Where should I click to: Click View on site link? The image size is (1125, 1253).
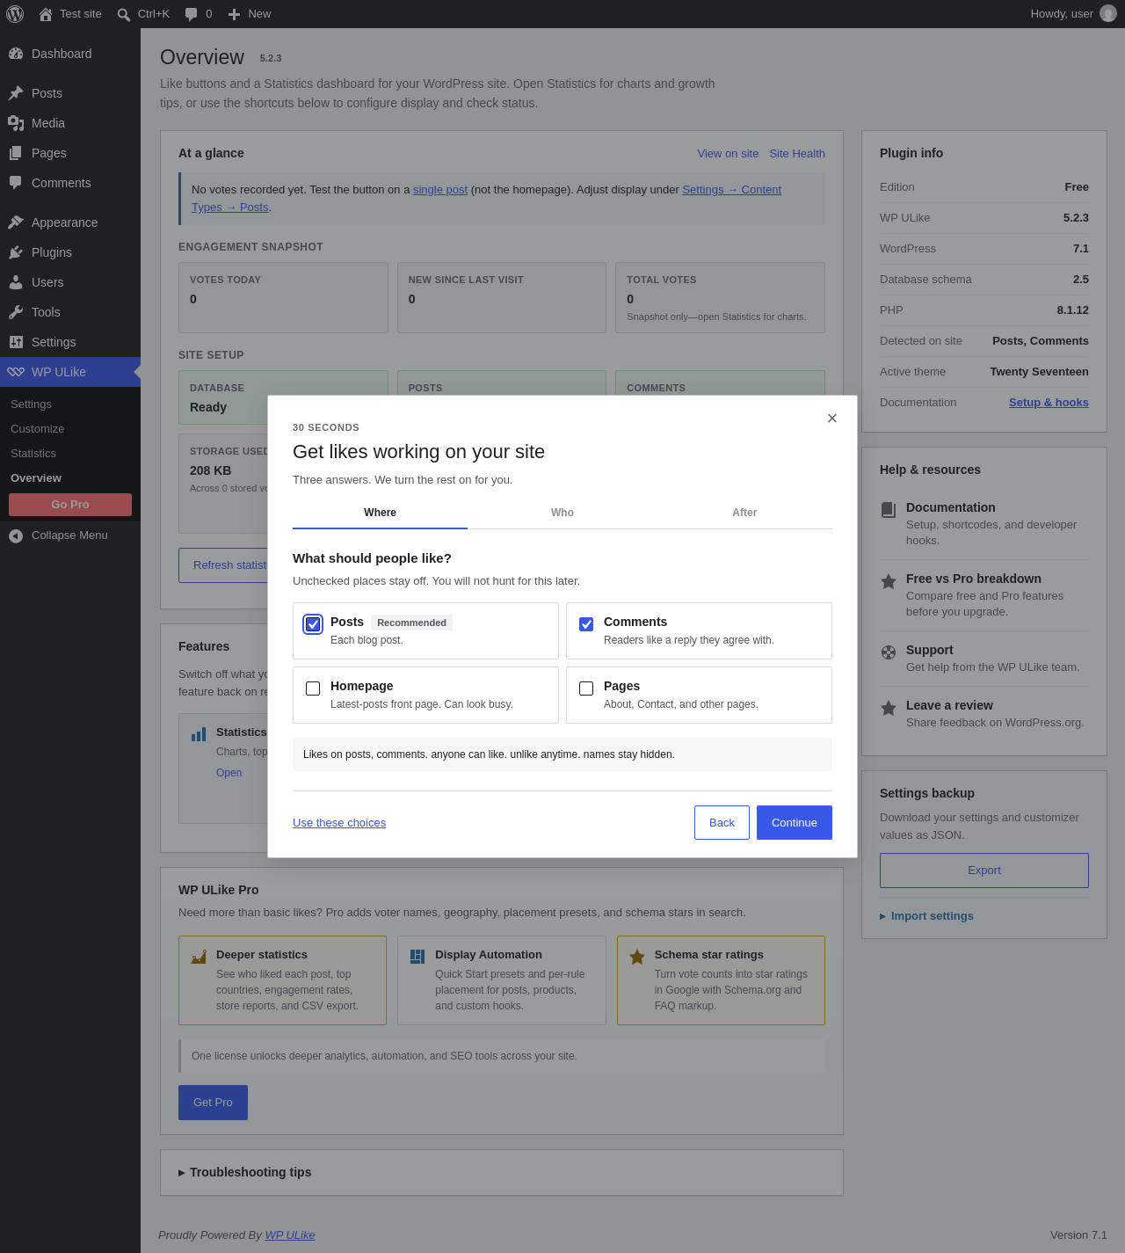(x=728, y=154)
